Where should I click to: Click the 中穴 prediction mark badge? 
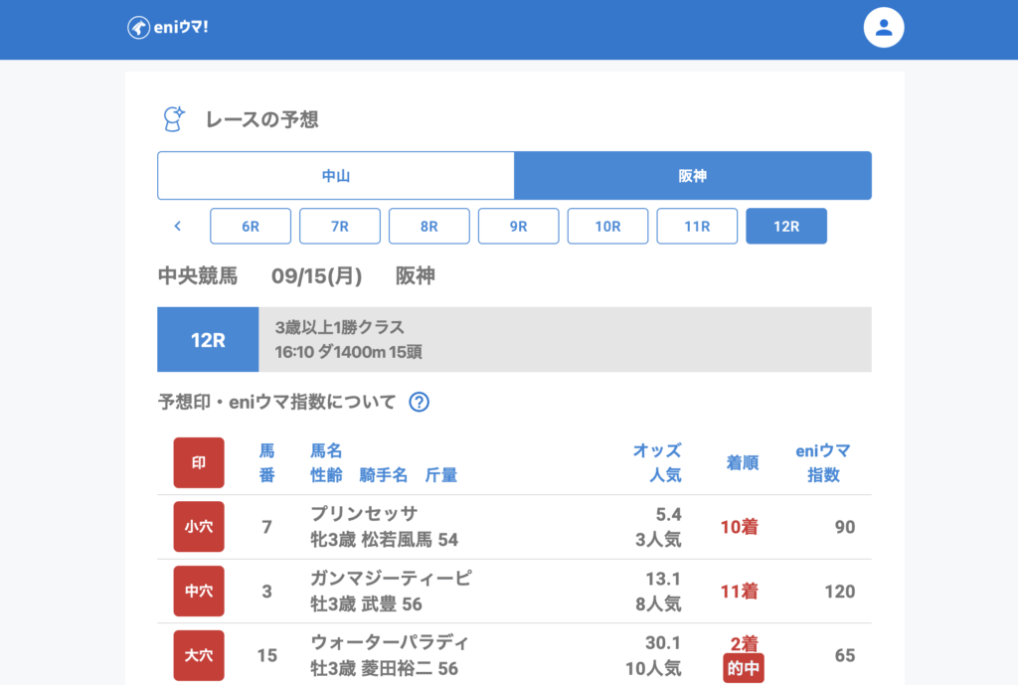(x=199, y=592)
